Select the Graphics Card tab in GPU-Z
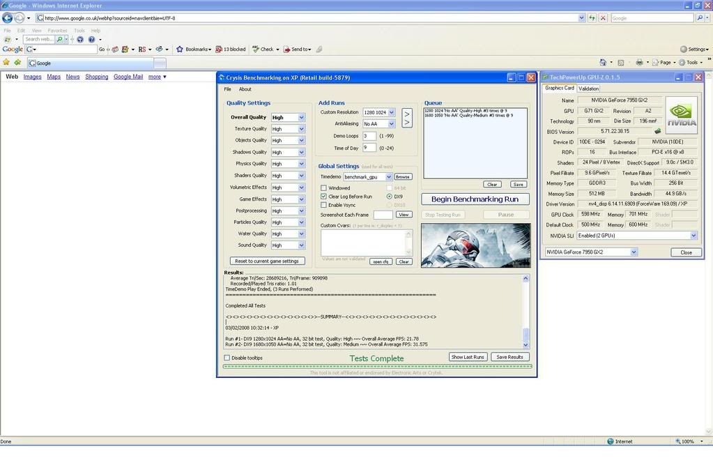 [x=560, y=89]
